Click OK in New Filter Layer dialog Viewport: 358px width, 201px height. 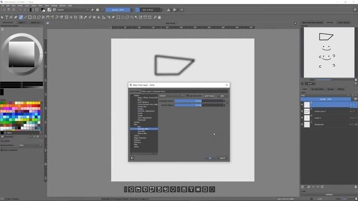[x=210, y=158]
